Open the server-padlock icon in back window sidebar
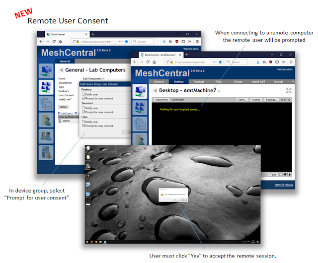This screenshot has height=263, width=318. [46, 152]
